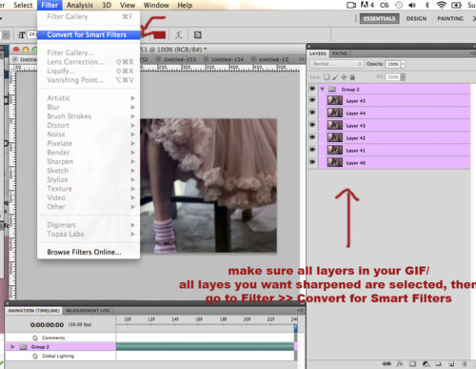Open the Window menu
This screenshot has width=476, height=369.
point(156,5)
